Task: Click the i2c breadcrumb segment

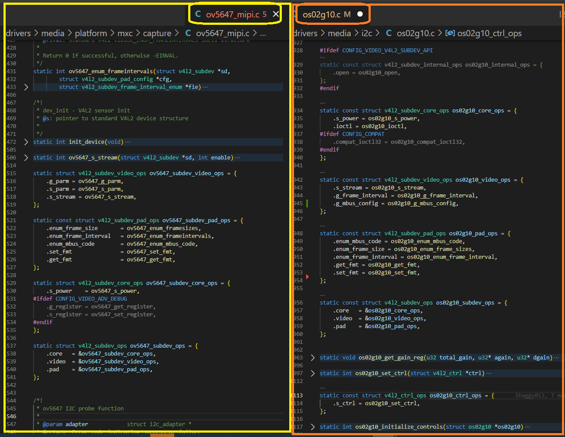Action: [367, 33]
